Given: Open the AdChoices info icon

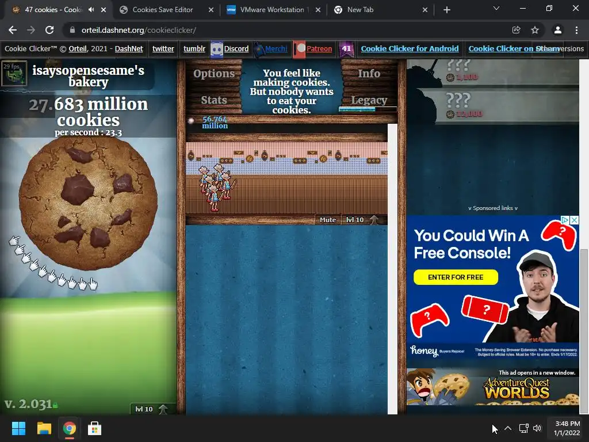Looking at the screenshot, I should coord(565,220).
